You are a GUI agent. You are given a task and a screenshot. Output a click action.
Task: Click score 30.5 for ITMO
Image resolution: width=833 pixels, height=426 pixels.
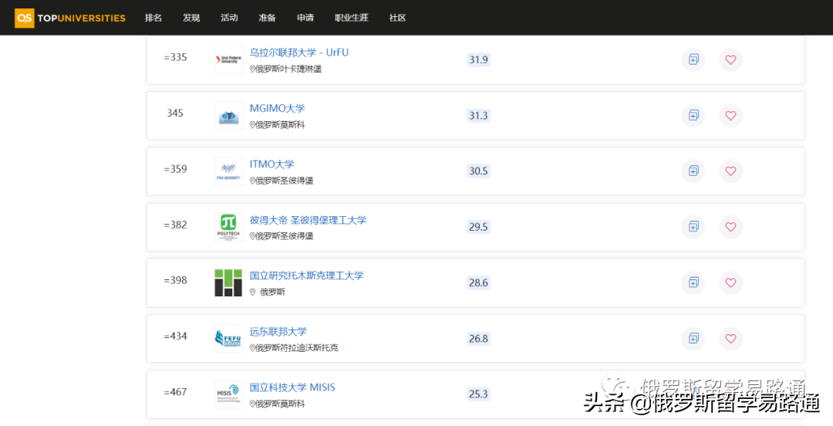tap(478, 171)
